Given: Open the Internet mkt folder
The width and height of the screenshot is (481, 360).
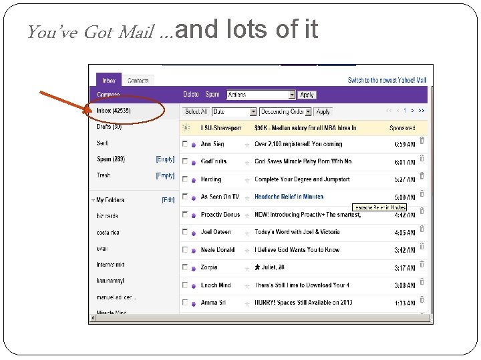Looking at the screenshot, I should 110,265.
